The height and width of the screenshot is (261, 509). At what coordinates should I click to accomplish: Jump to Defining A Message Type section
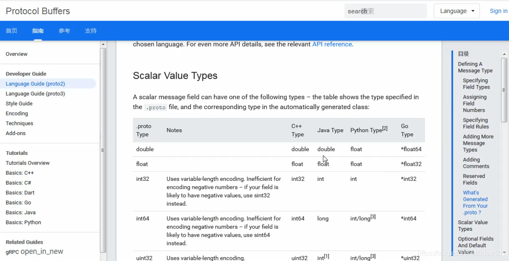coord(475,67)
